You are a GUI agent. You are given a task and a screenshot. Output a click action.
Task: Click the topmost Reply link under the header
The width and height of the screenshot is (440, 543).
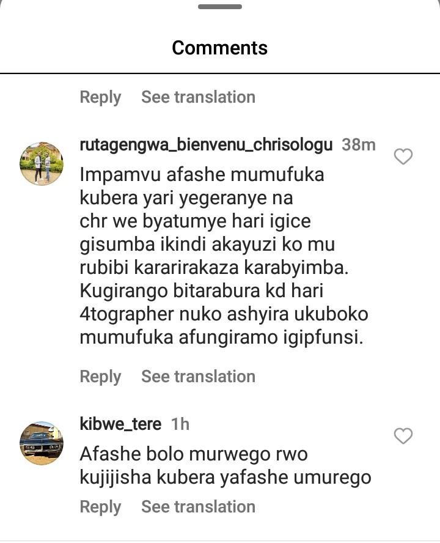(100, 97)
